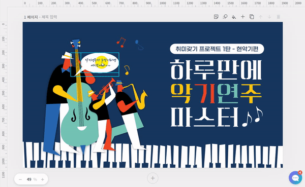The image size is (305, 187).
Task: Add a new page with the plus icon in the page toolbar
Action: [x=242, y=17]
